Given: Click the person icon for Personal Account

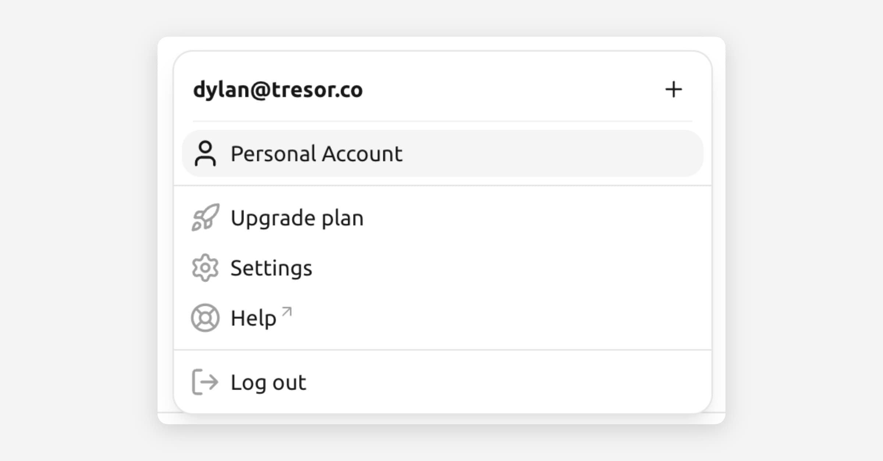Looking at the screenshot, I should click(205, 154).
